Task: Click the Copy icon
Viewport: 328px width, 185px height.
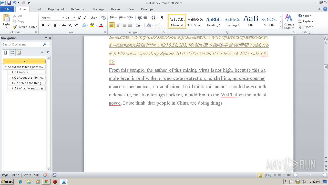Action: click(x=15, y=21)
